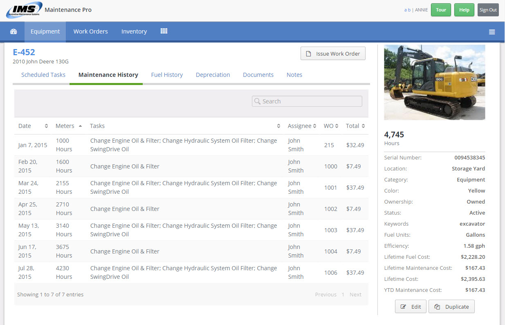Click the Jul 28, 2015 date cell
This screenshot has width=505, height=325.
point(27,273)
